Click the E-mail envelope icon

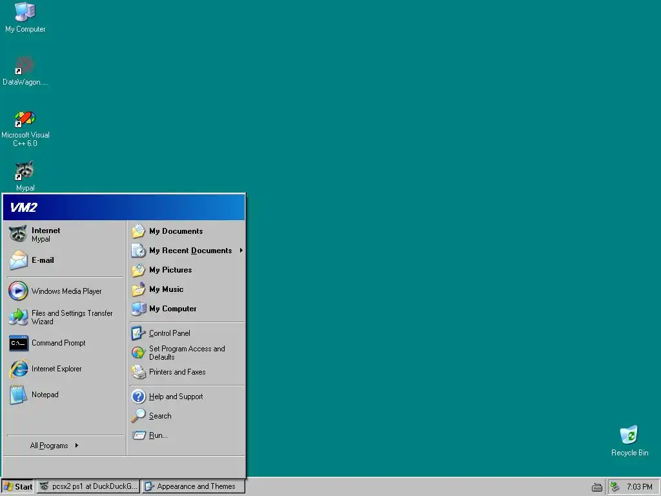click(18, 260)
